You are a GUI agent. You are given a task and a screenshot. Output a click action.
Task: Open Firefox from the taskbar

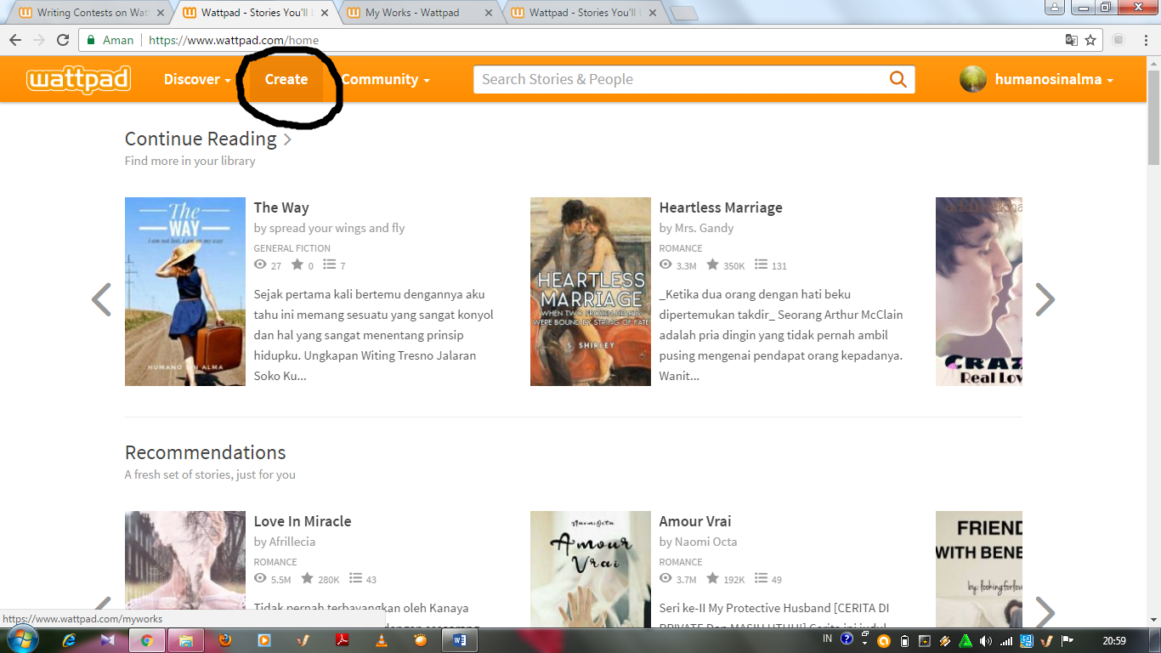click(x=225, y=640)
